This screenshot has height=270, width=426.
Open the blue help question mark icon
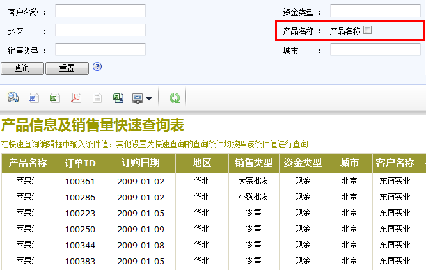tap(97, 67)
